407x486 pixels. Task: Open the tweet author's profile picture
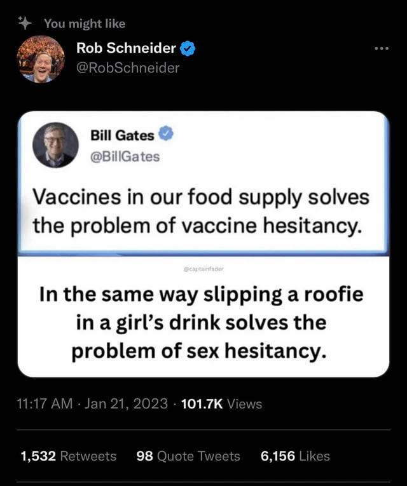click(41, 59)
